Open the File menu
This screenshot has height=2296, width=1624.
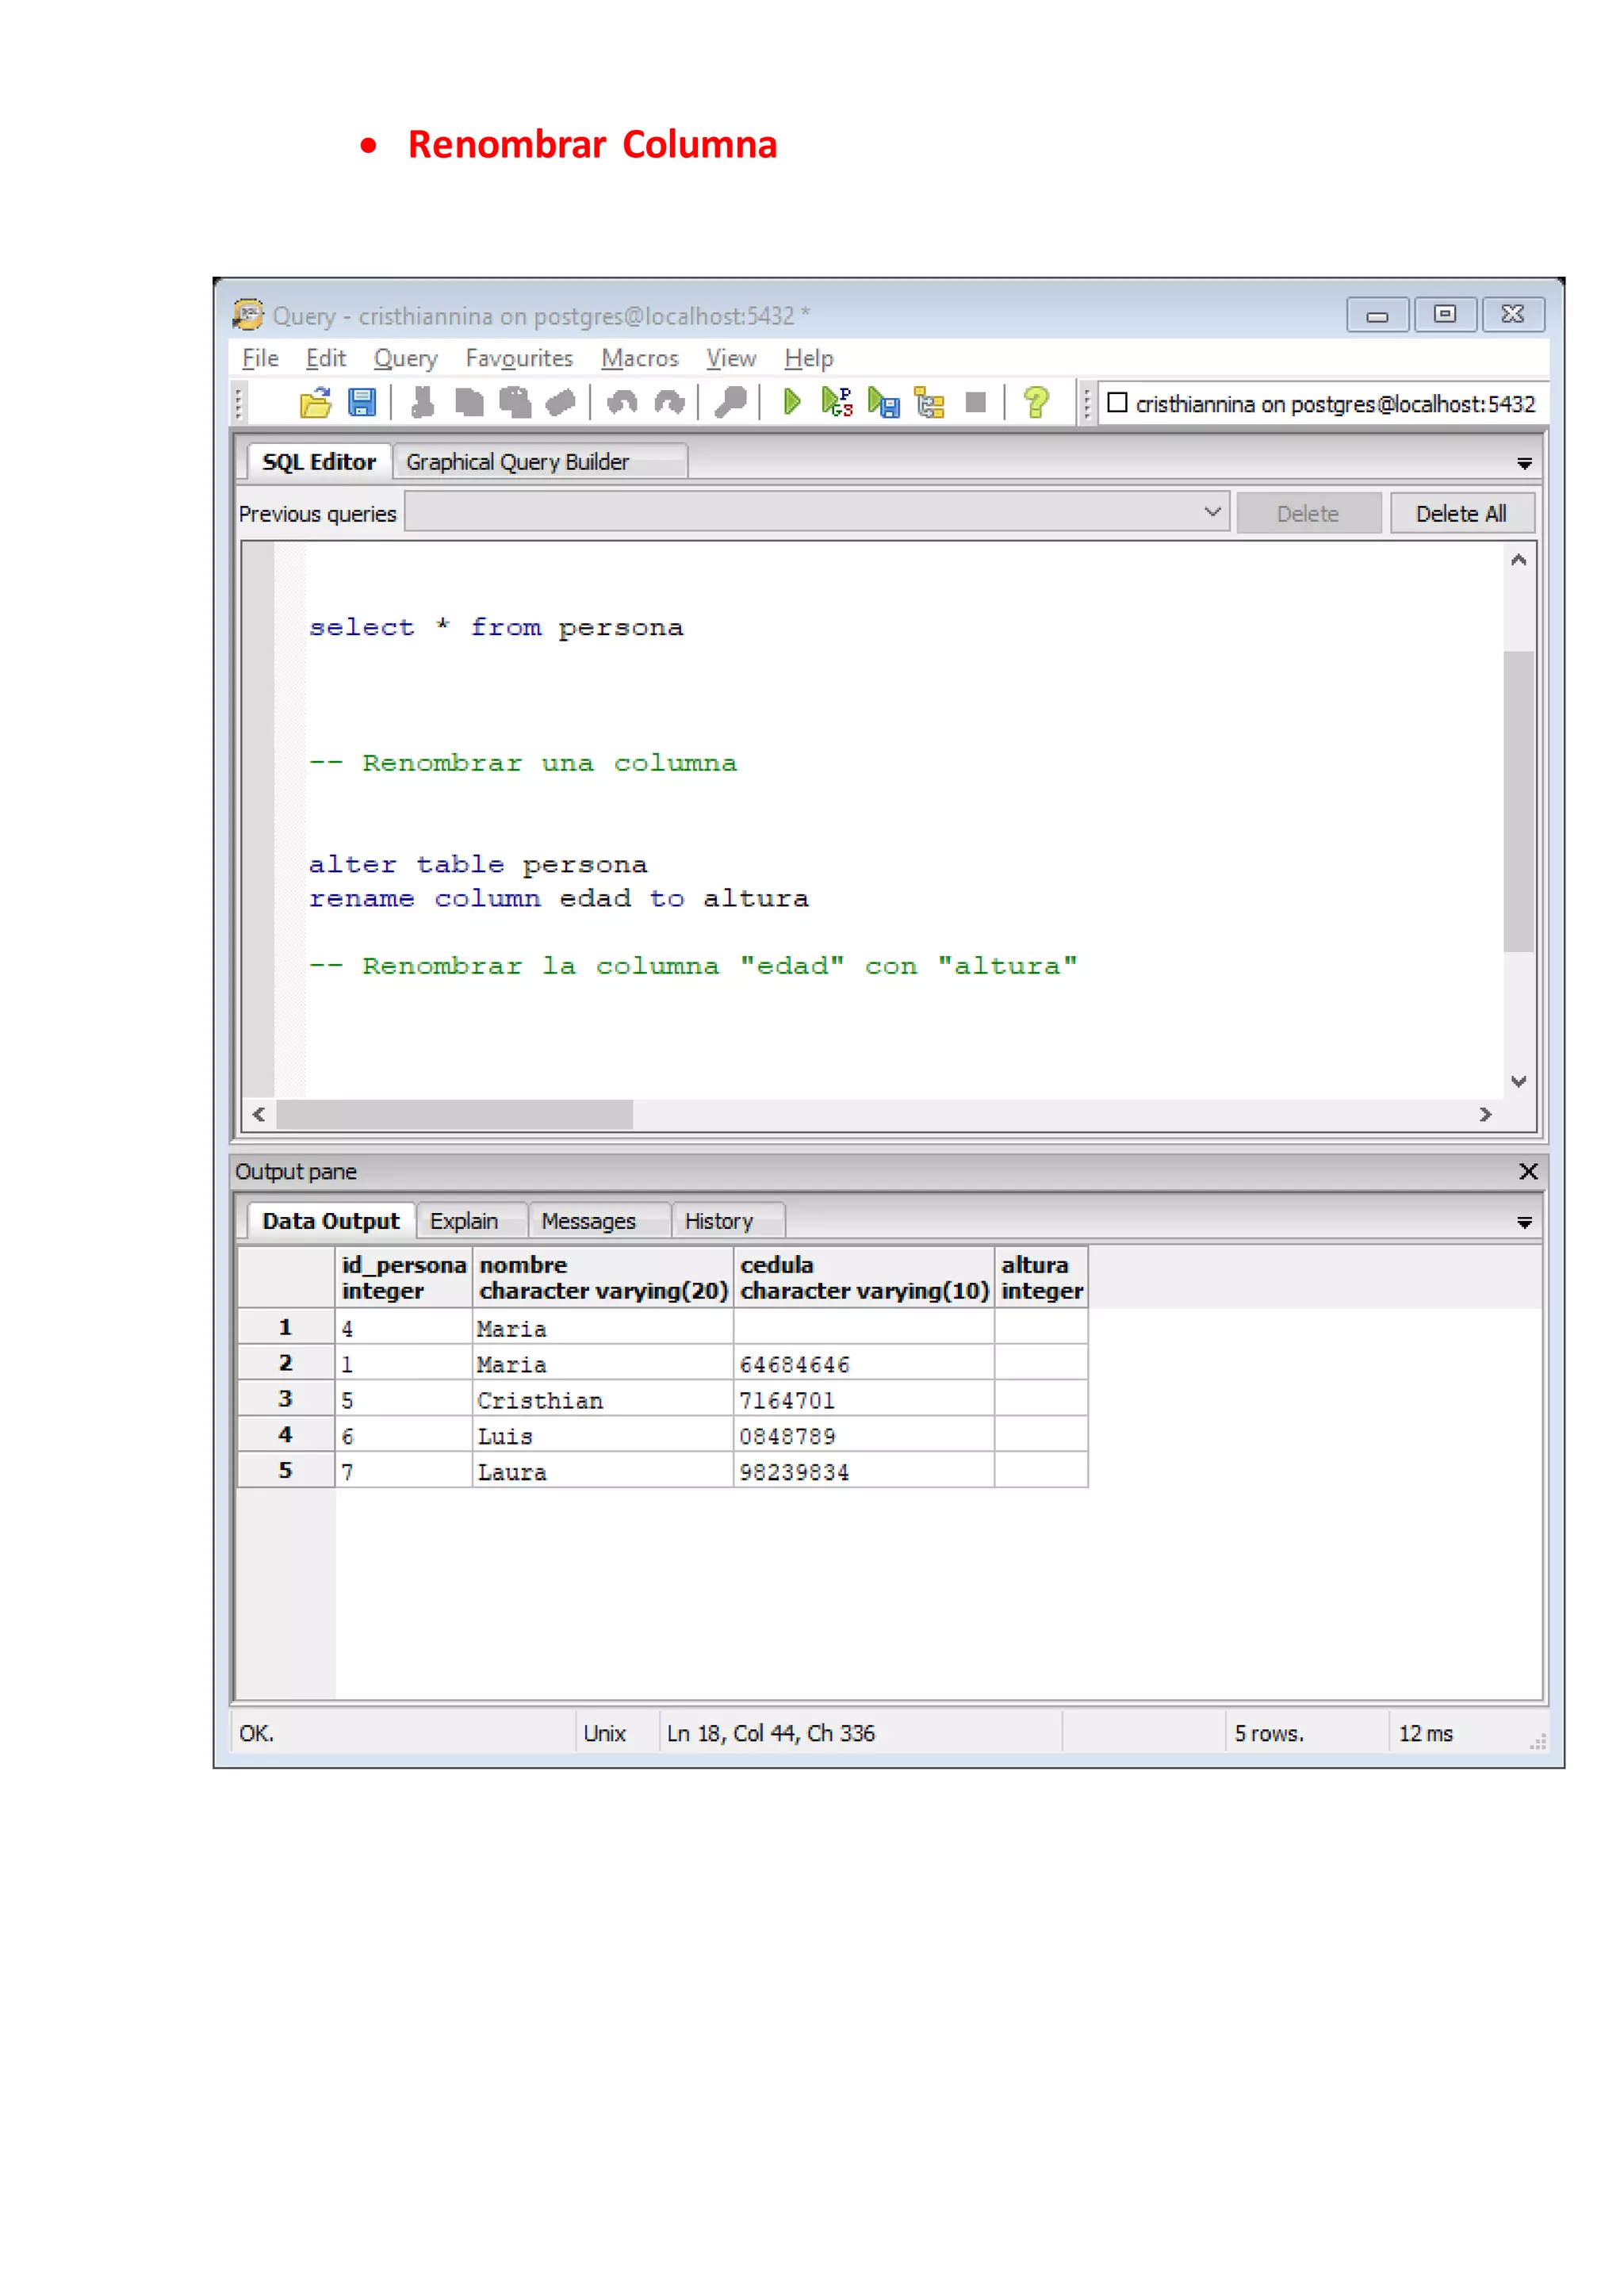pos(260,358)
